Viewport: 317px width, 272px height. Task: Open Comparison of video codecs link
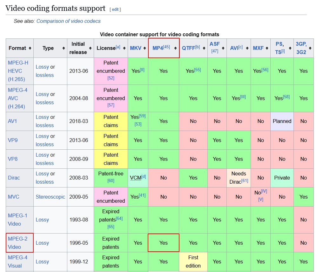(x=68, y=21)
